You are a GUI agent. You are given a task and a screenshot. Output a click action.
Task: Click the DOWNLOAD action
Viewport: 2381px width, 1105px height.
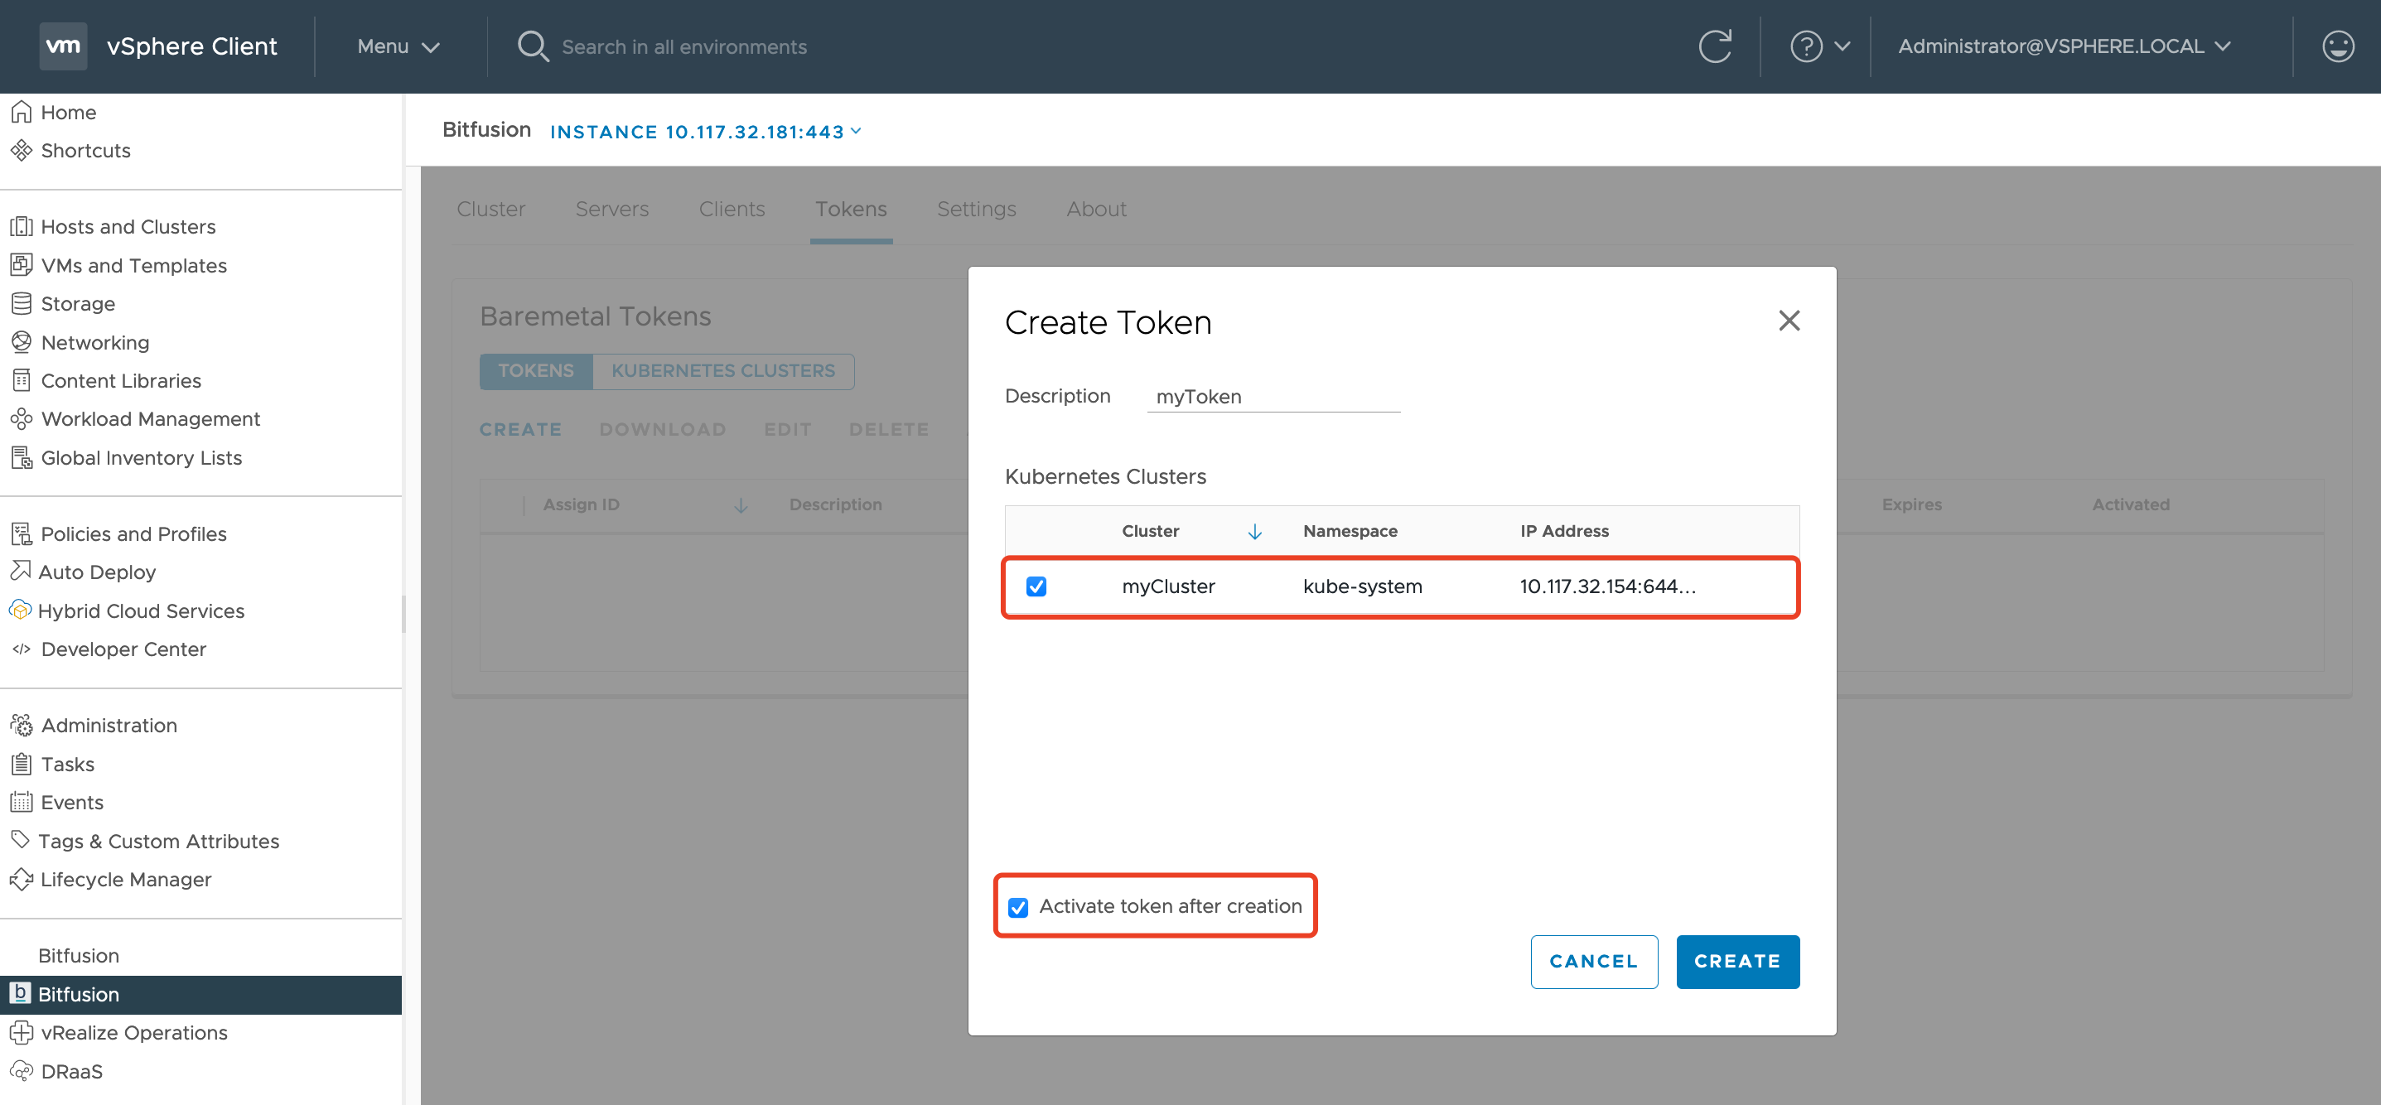pos(662,429)
